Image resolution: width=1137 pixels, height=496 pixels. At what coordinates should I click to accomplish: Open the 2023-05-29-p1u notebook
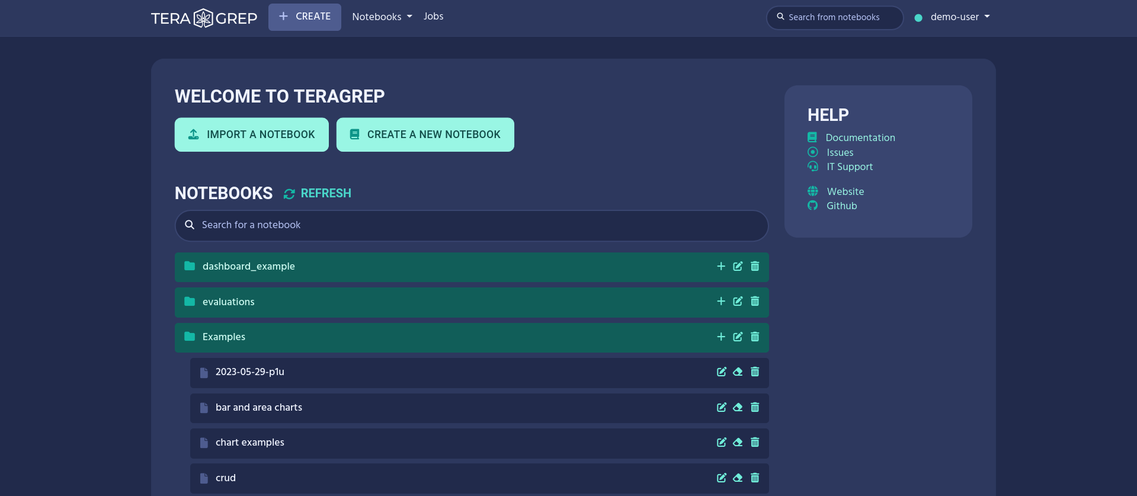250,372
